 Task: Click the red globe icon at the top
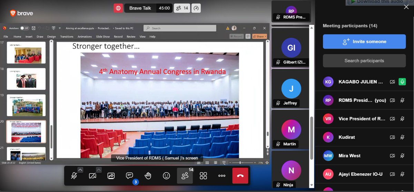pos(118,8)
